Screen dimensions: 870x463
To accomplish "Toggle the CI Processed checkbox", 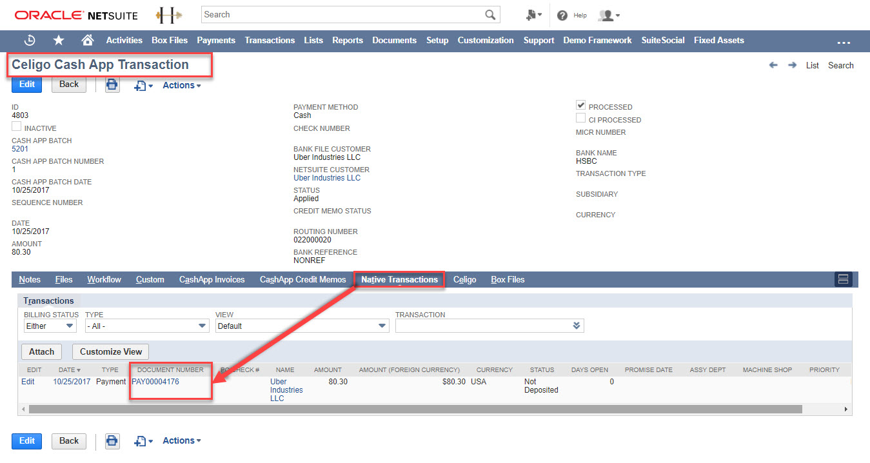I will (580, 119).
